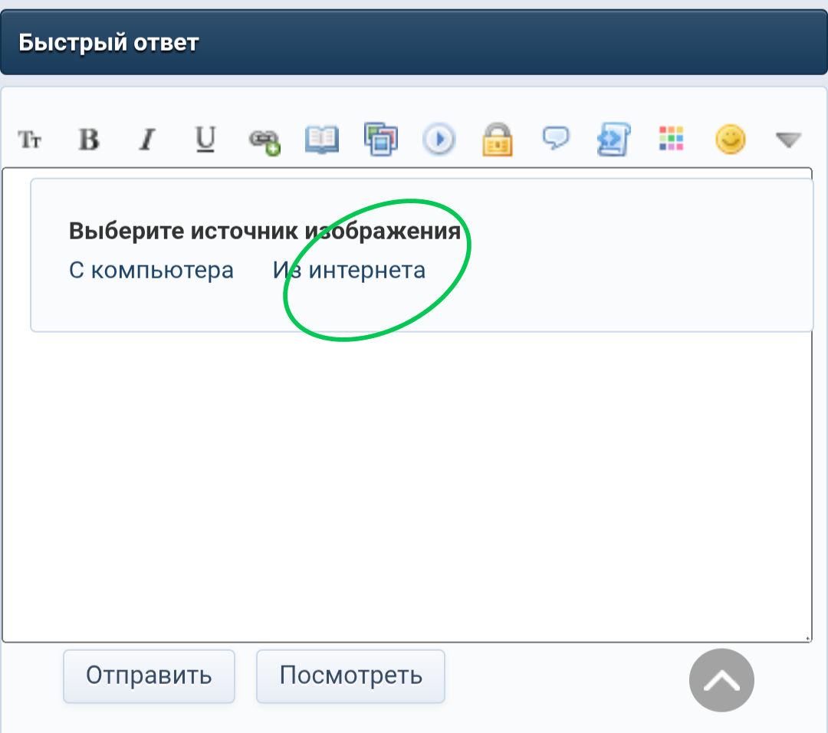Choose the 'Из интернета' image source

click(349, 271)
